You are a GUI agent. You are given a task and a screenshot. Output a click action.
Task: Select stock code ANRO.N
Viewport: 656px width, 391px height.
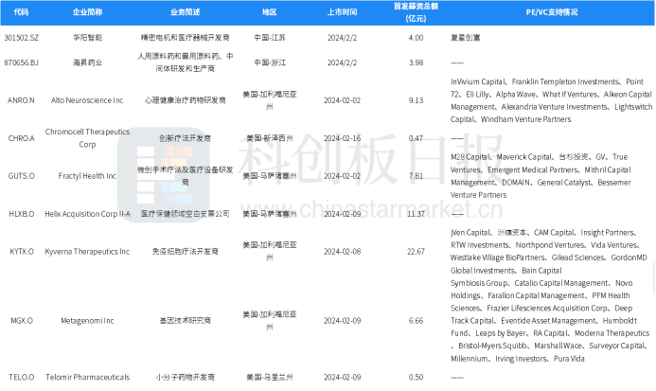[x=22, y=100]
